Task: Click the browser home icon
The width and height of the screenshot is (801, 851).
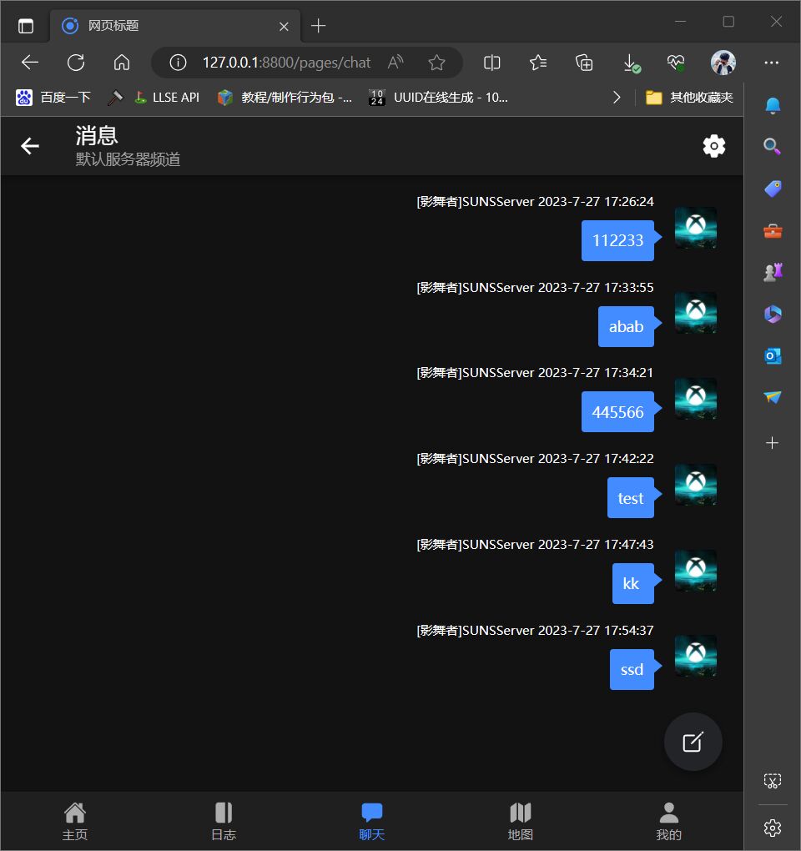Action: [122, 63]
